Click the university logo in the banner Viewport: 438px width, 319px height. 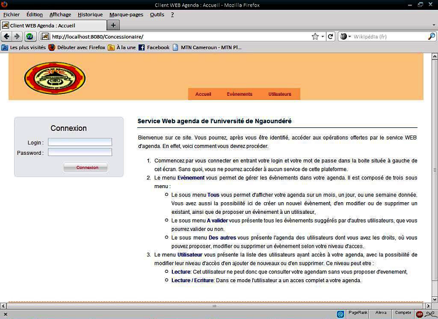coord(55,78)
